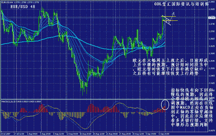This screenshot has height=136, width=216.
Task: Click the '27 Aug 20:00' time axis label
Action: (x=125, y=134)
